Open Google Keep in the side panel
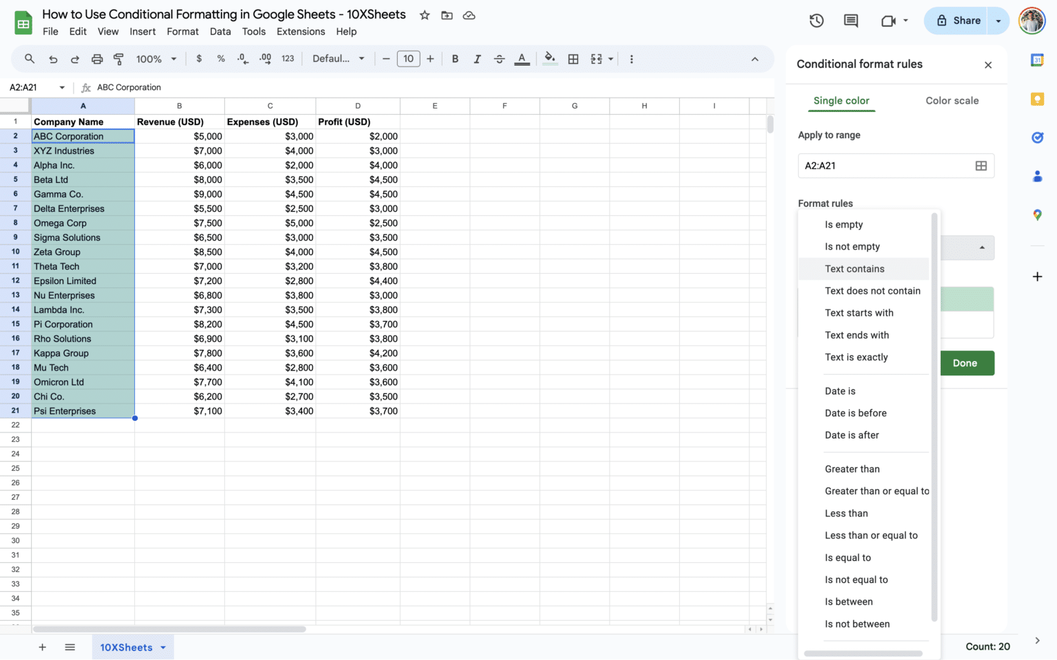1057x660 pixels. click(1037, 99)
